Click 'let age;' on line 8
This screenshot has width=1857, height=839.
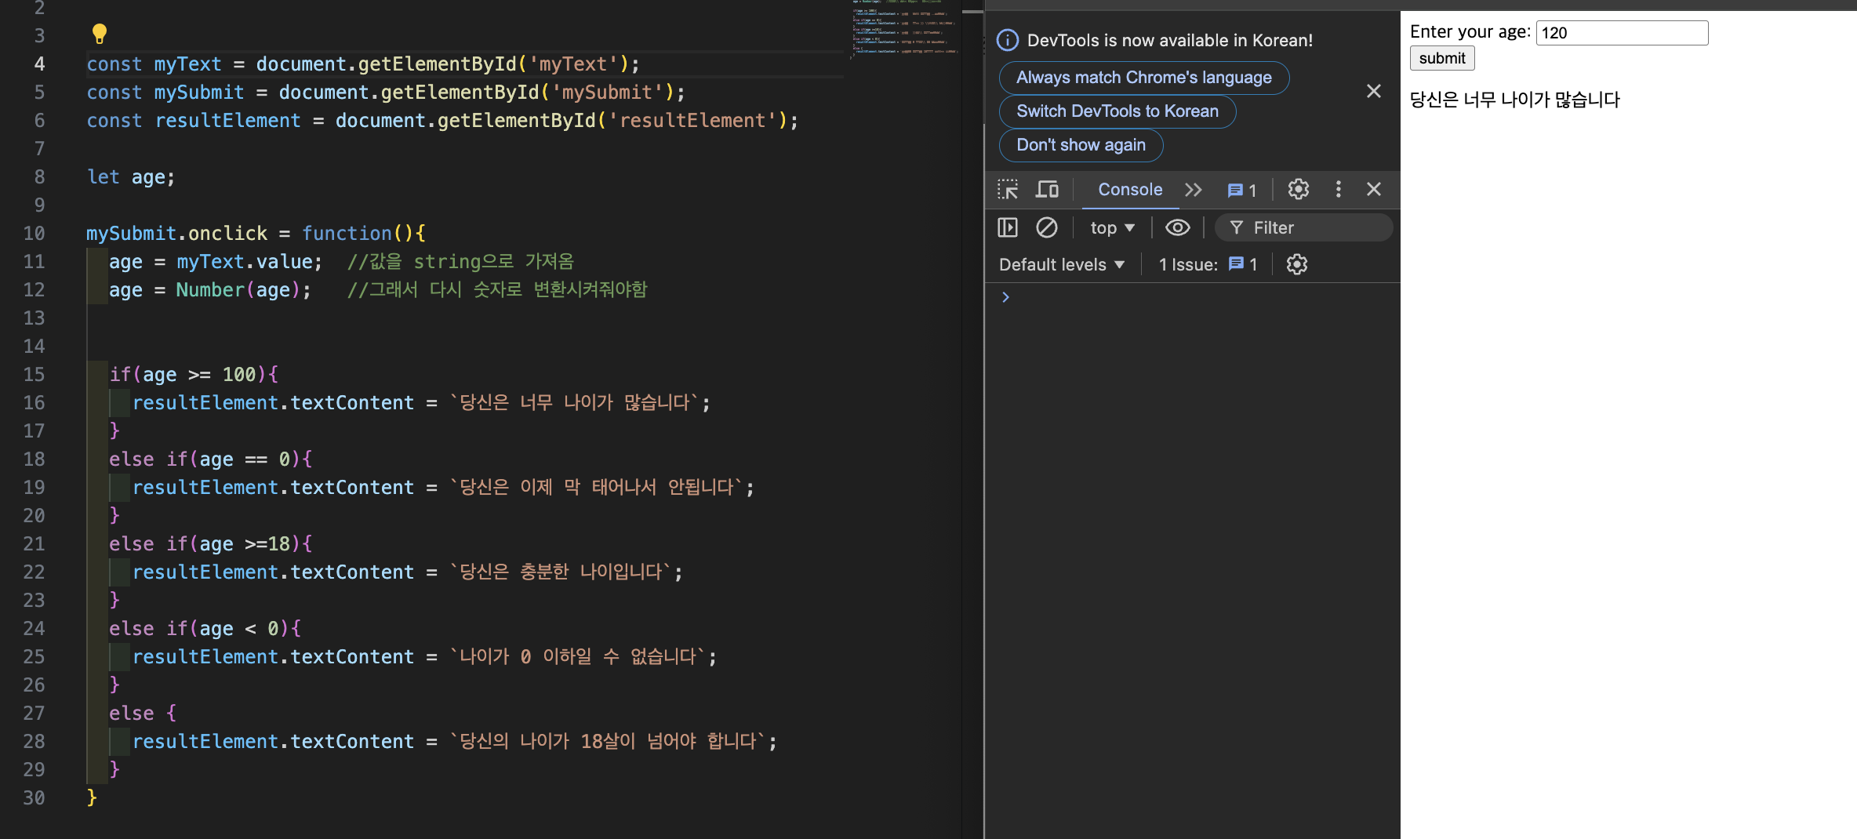pos(131,177)
